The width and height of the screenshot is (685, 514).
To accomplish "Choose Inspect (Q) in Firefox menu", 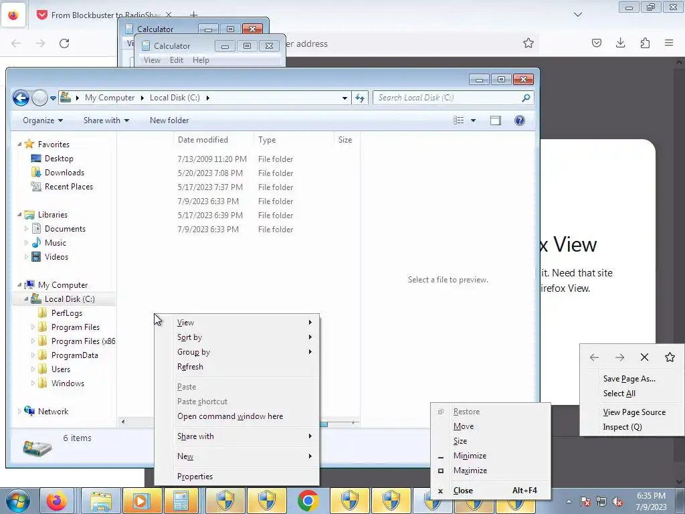I will click(632, 427).
